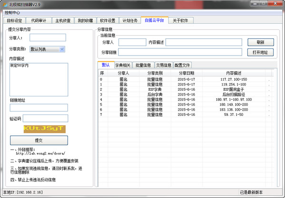Select the EXP漏洞盒子 row in list

click(186, 89)
